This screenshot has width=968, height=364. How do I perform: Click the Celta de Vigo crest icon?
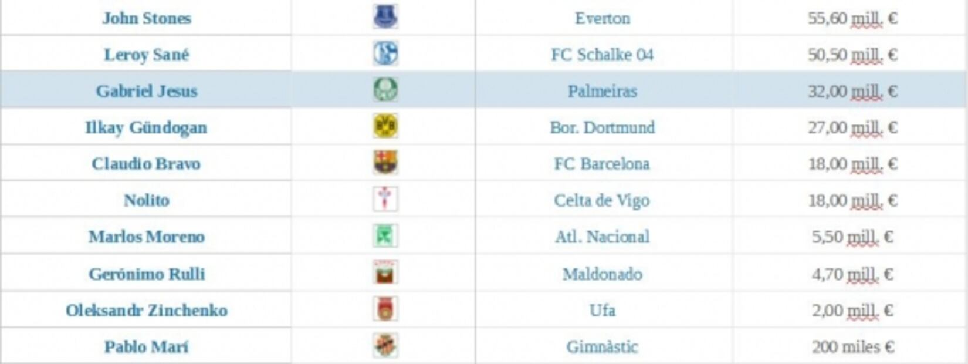click(385, 200)
